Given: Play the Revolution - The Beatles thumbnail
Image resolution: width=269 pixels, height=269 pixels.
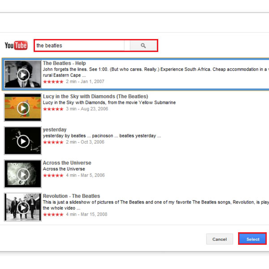Looking at the screenshot, I should point(23,207).
